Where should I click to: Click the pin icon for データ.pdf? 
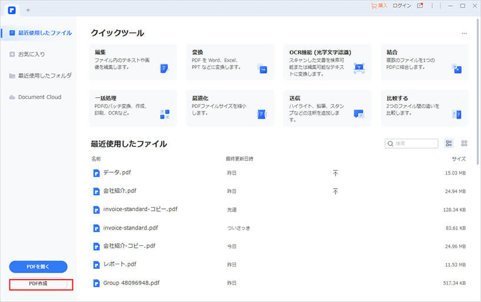(335, 173)
